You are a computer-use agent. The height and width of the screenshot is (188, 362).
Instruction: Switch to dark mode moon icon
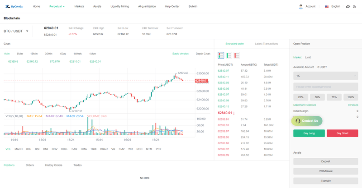pyautogui.click(x=355, y=6)
